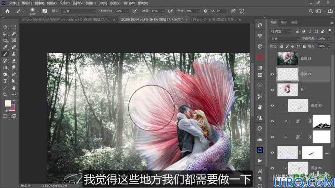The image size is (335, 188).
Task: Switch to the 通道 panel tab
Action: click(294, 22)
